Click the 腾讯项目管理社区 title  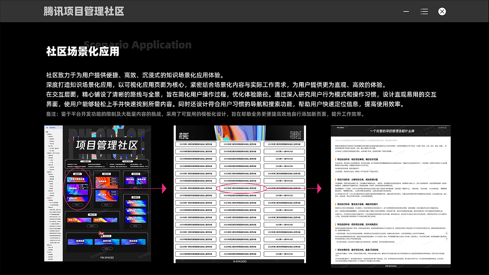point(84,11)
